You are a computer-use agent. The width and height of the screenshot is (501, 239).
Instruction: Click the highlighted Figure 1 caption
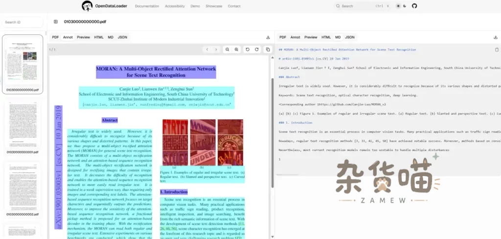coord(203,176)
